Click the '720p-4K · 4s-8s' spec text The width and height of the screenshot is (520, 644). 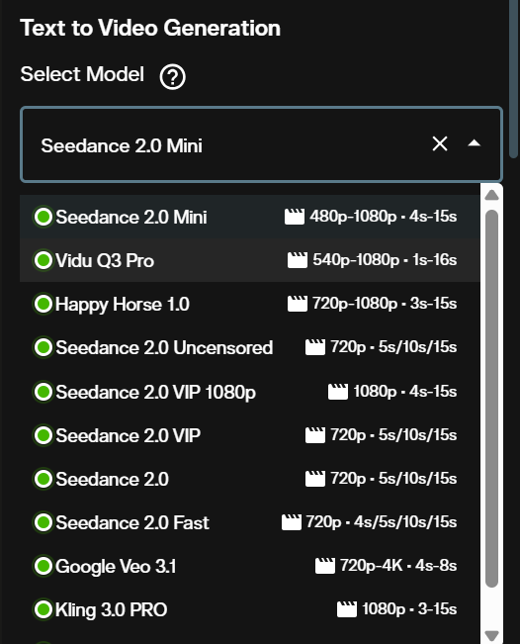click(x=398, y=565)
